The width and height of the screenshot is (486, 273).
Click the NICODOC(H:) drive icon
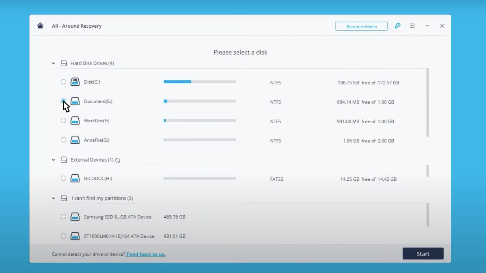coord(75,179)
